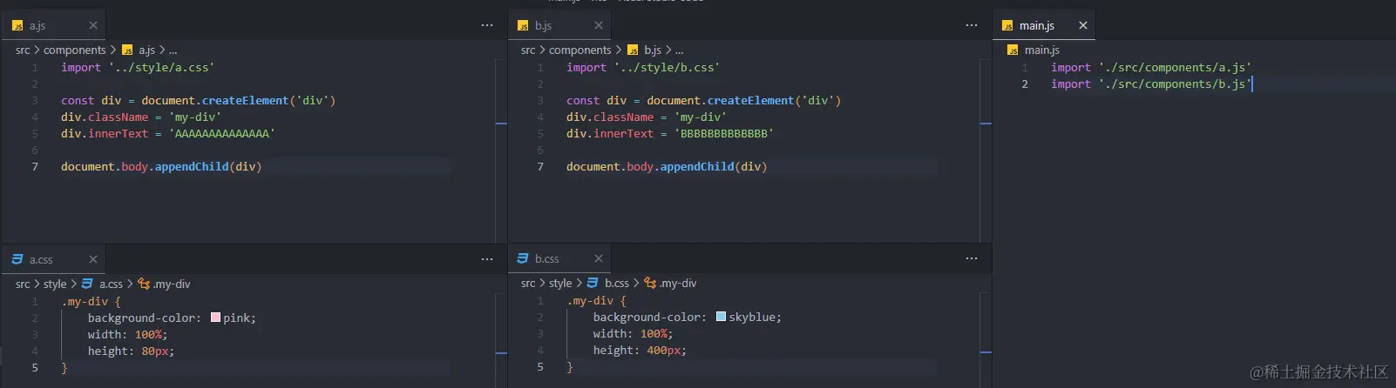Click 'BBBBBBBBBBBBB' string in b.js
This screenshot has height=388, width=1396.
coord(724,134)
